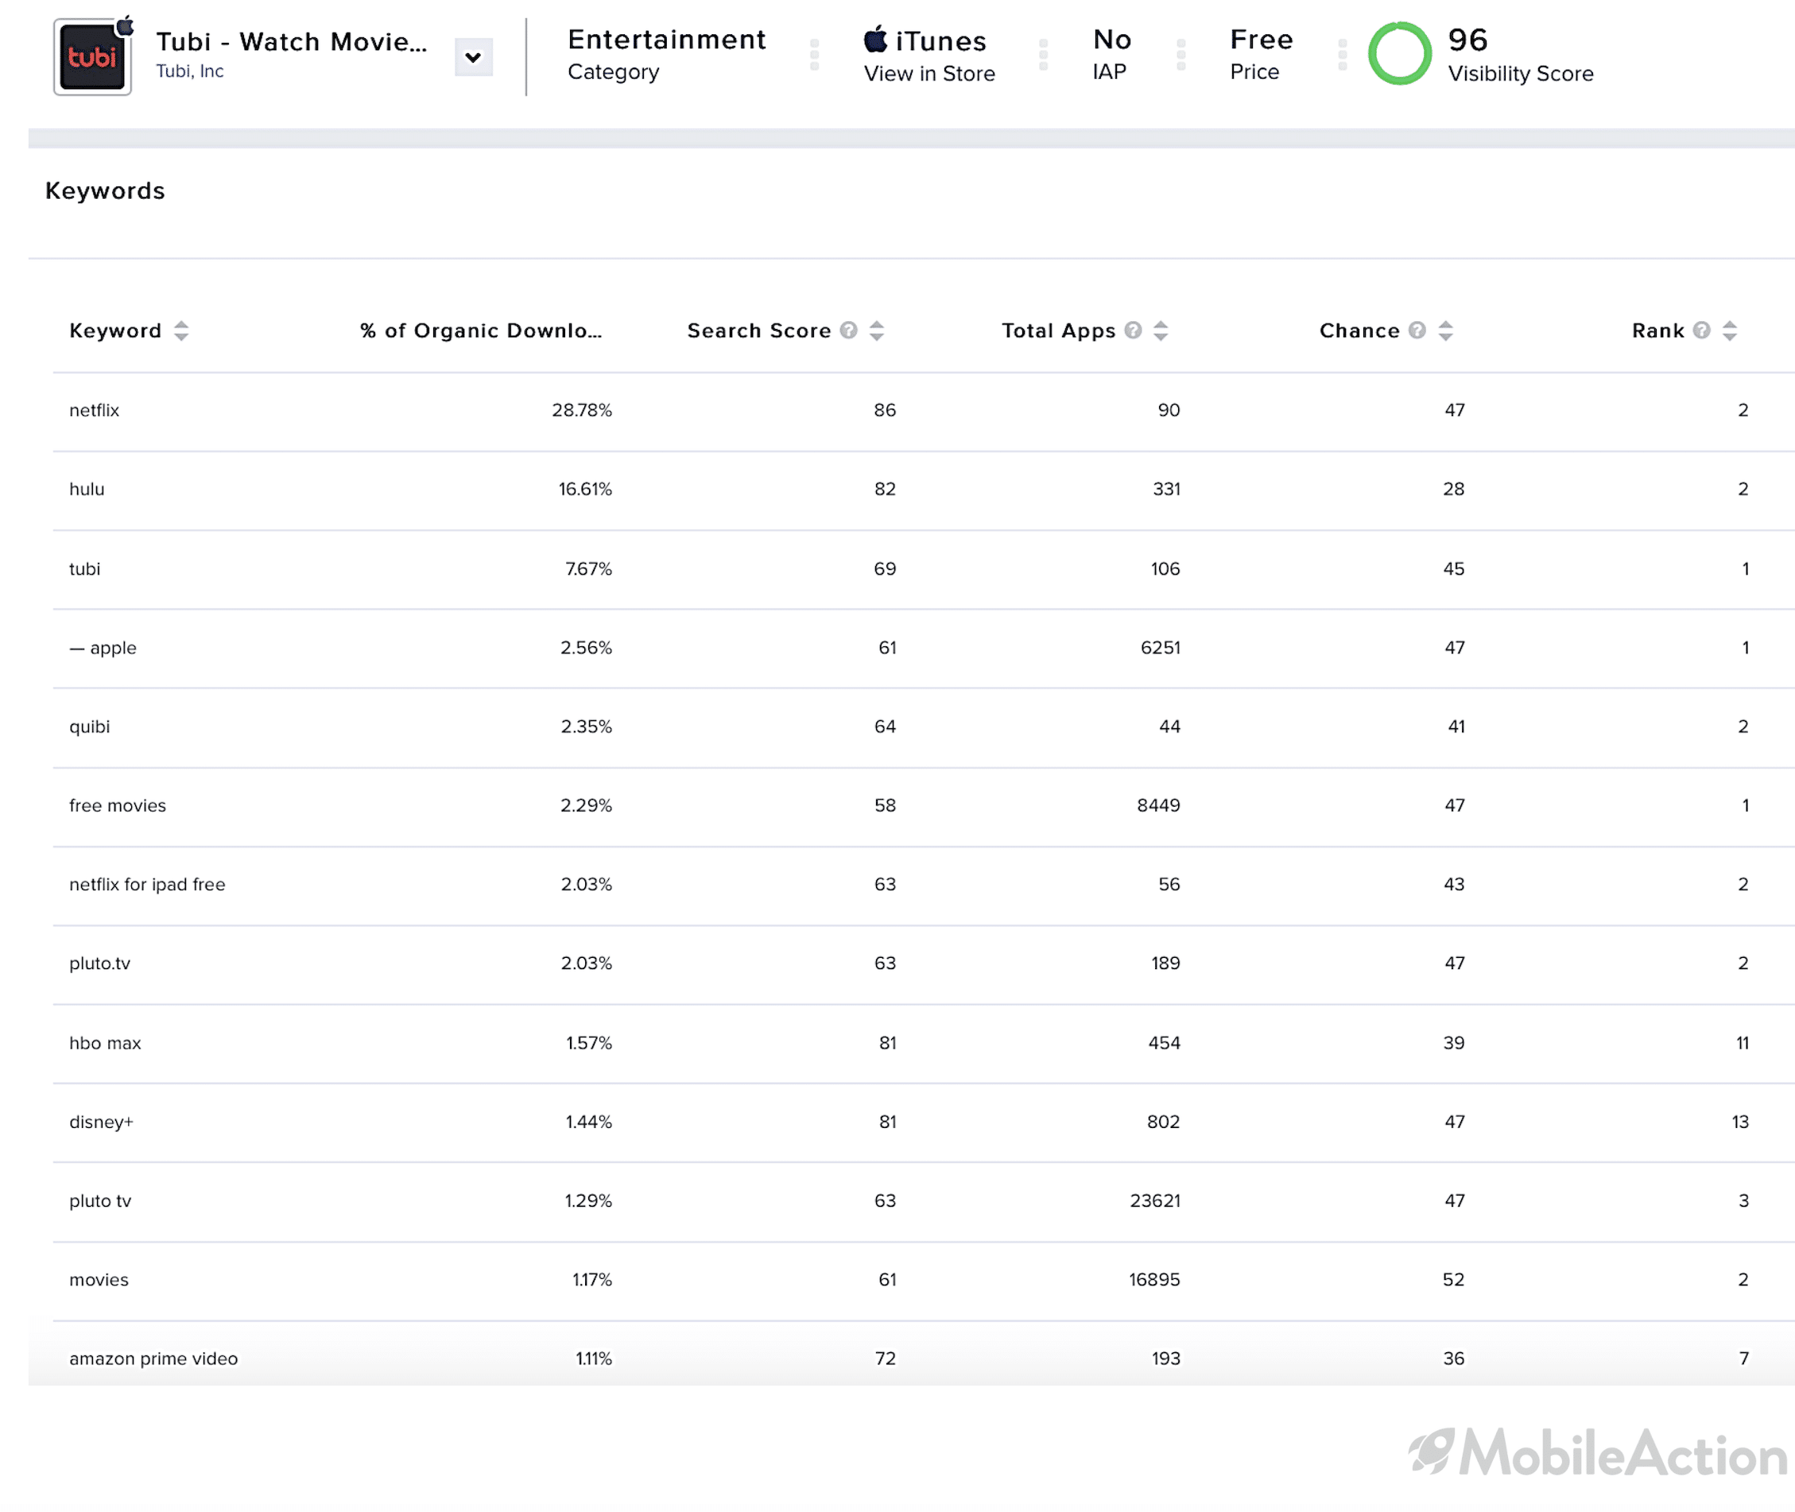Click the 23621 total apps value
The height and width of the screenshot is (1512, 1795).
(x=1156, y=1201)
